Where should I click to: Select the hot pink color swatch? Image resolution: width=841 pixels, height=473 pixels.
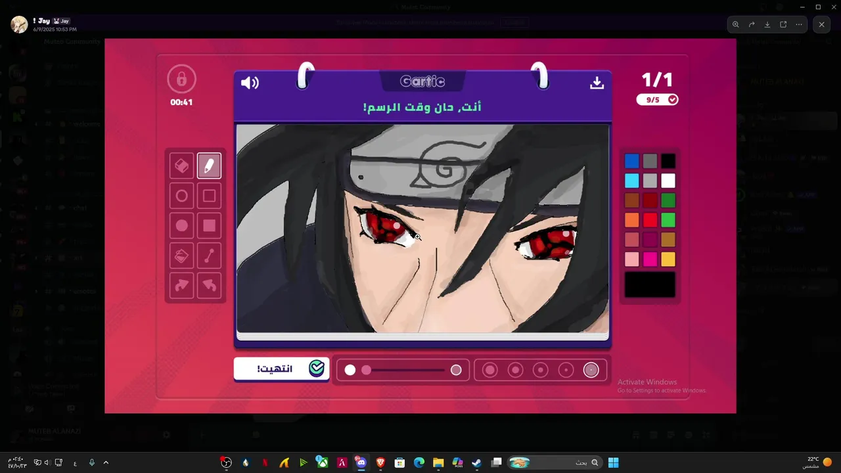pos(650,259)
